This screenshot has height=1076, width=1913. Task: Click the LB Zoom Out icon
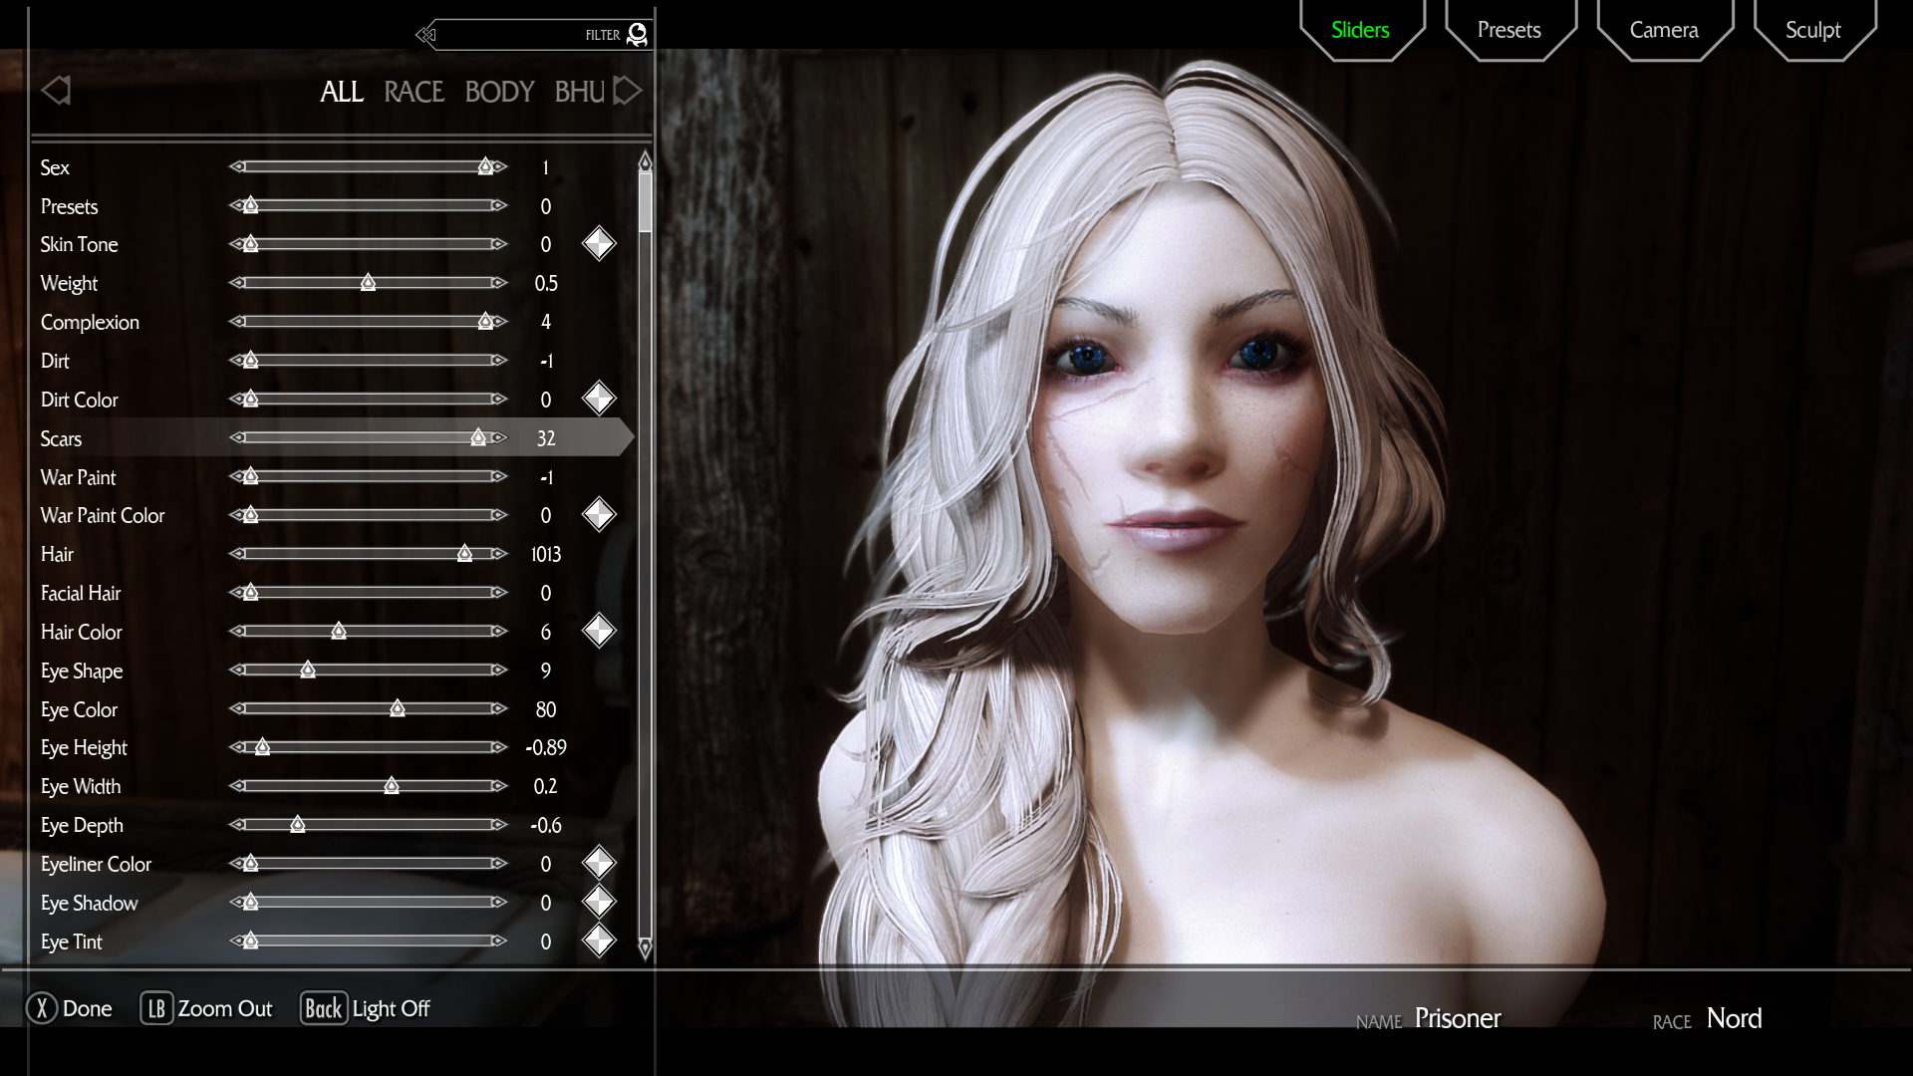point(156,1008)
